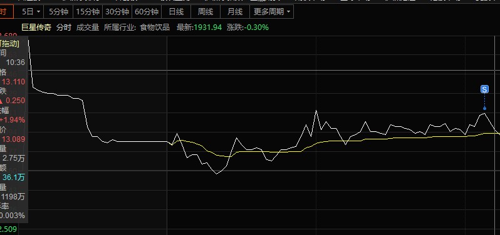Open the 日线 daily chart

point(176,12)
